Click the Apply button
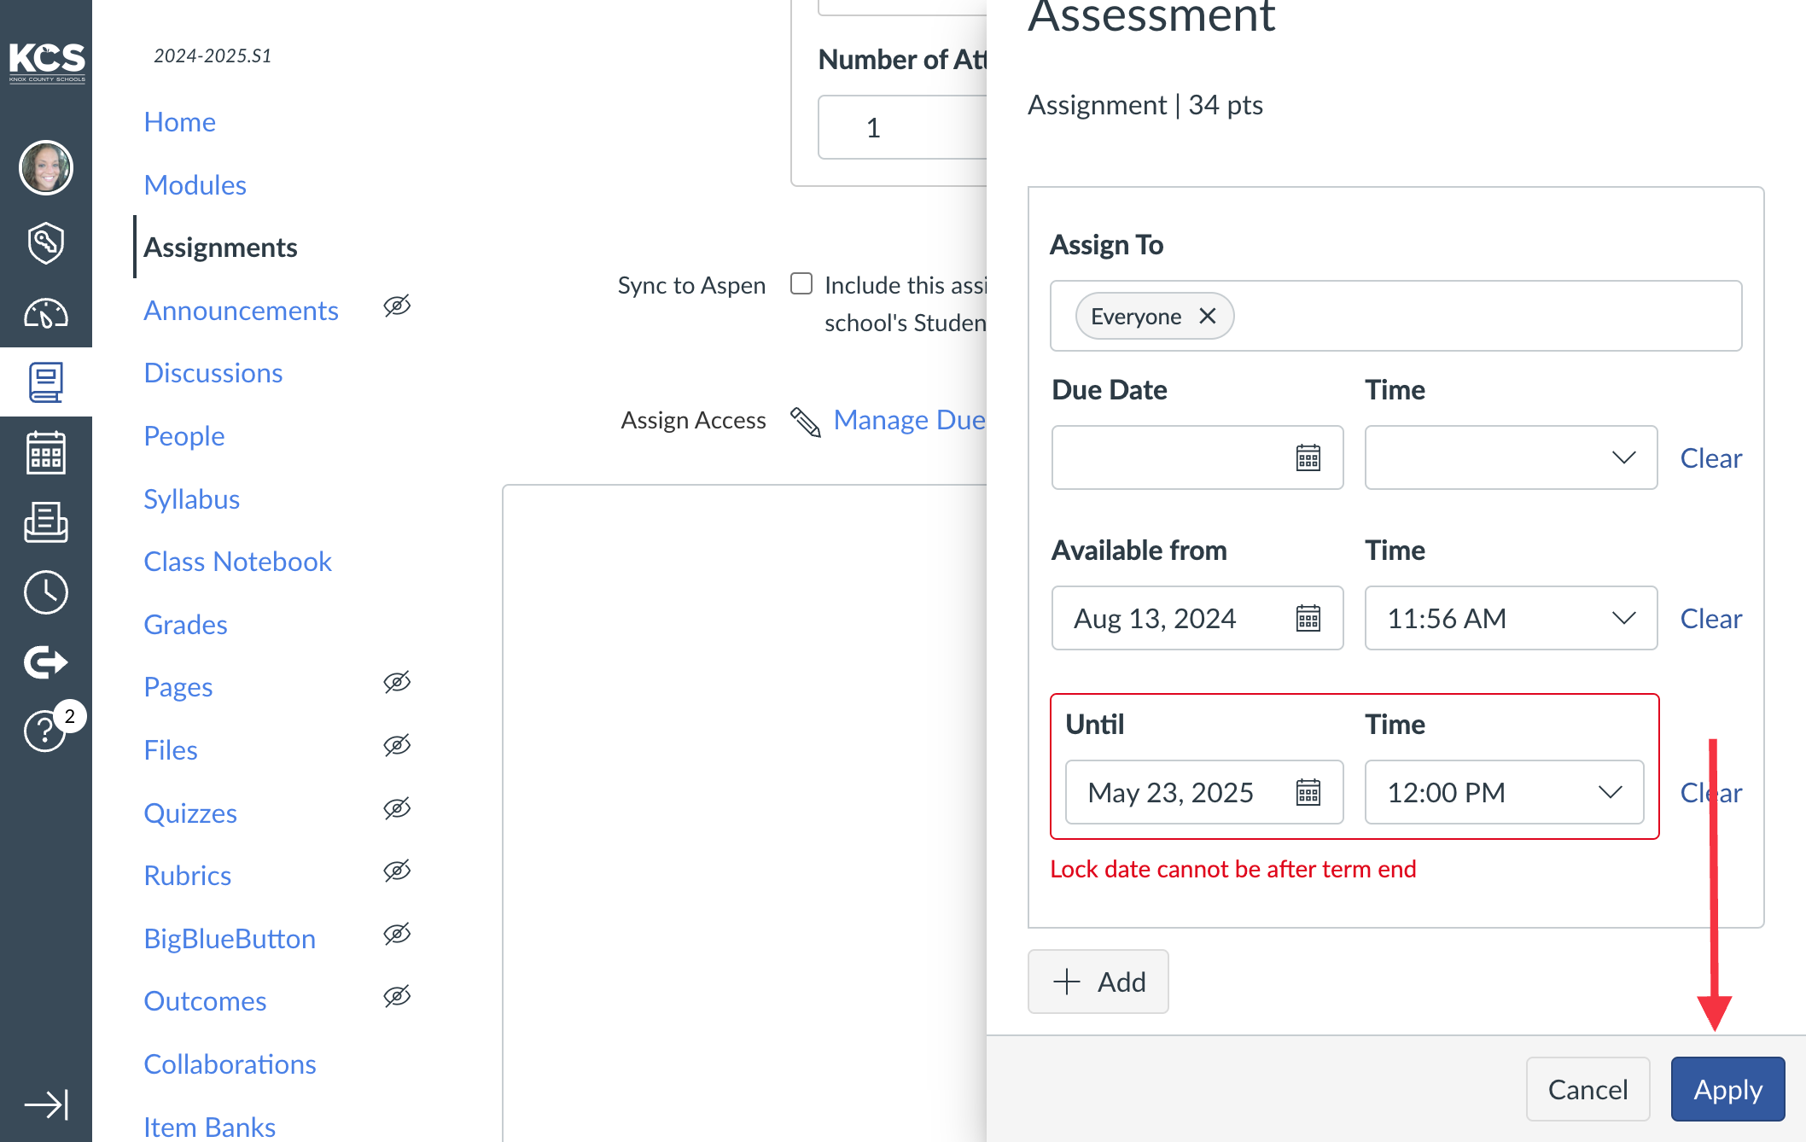The image size is (1806, 1142). pos(1727,1089)
